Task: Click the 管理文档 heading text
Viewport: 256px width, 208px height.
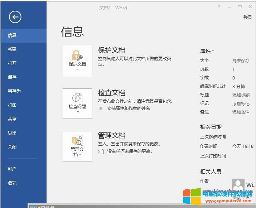Action: pos(112,135)
